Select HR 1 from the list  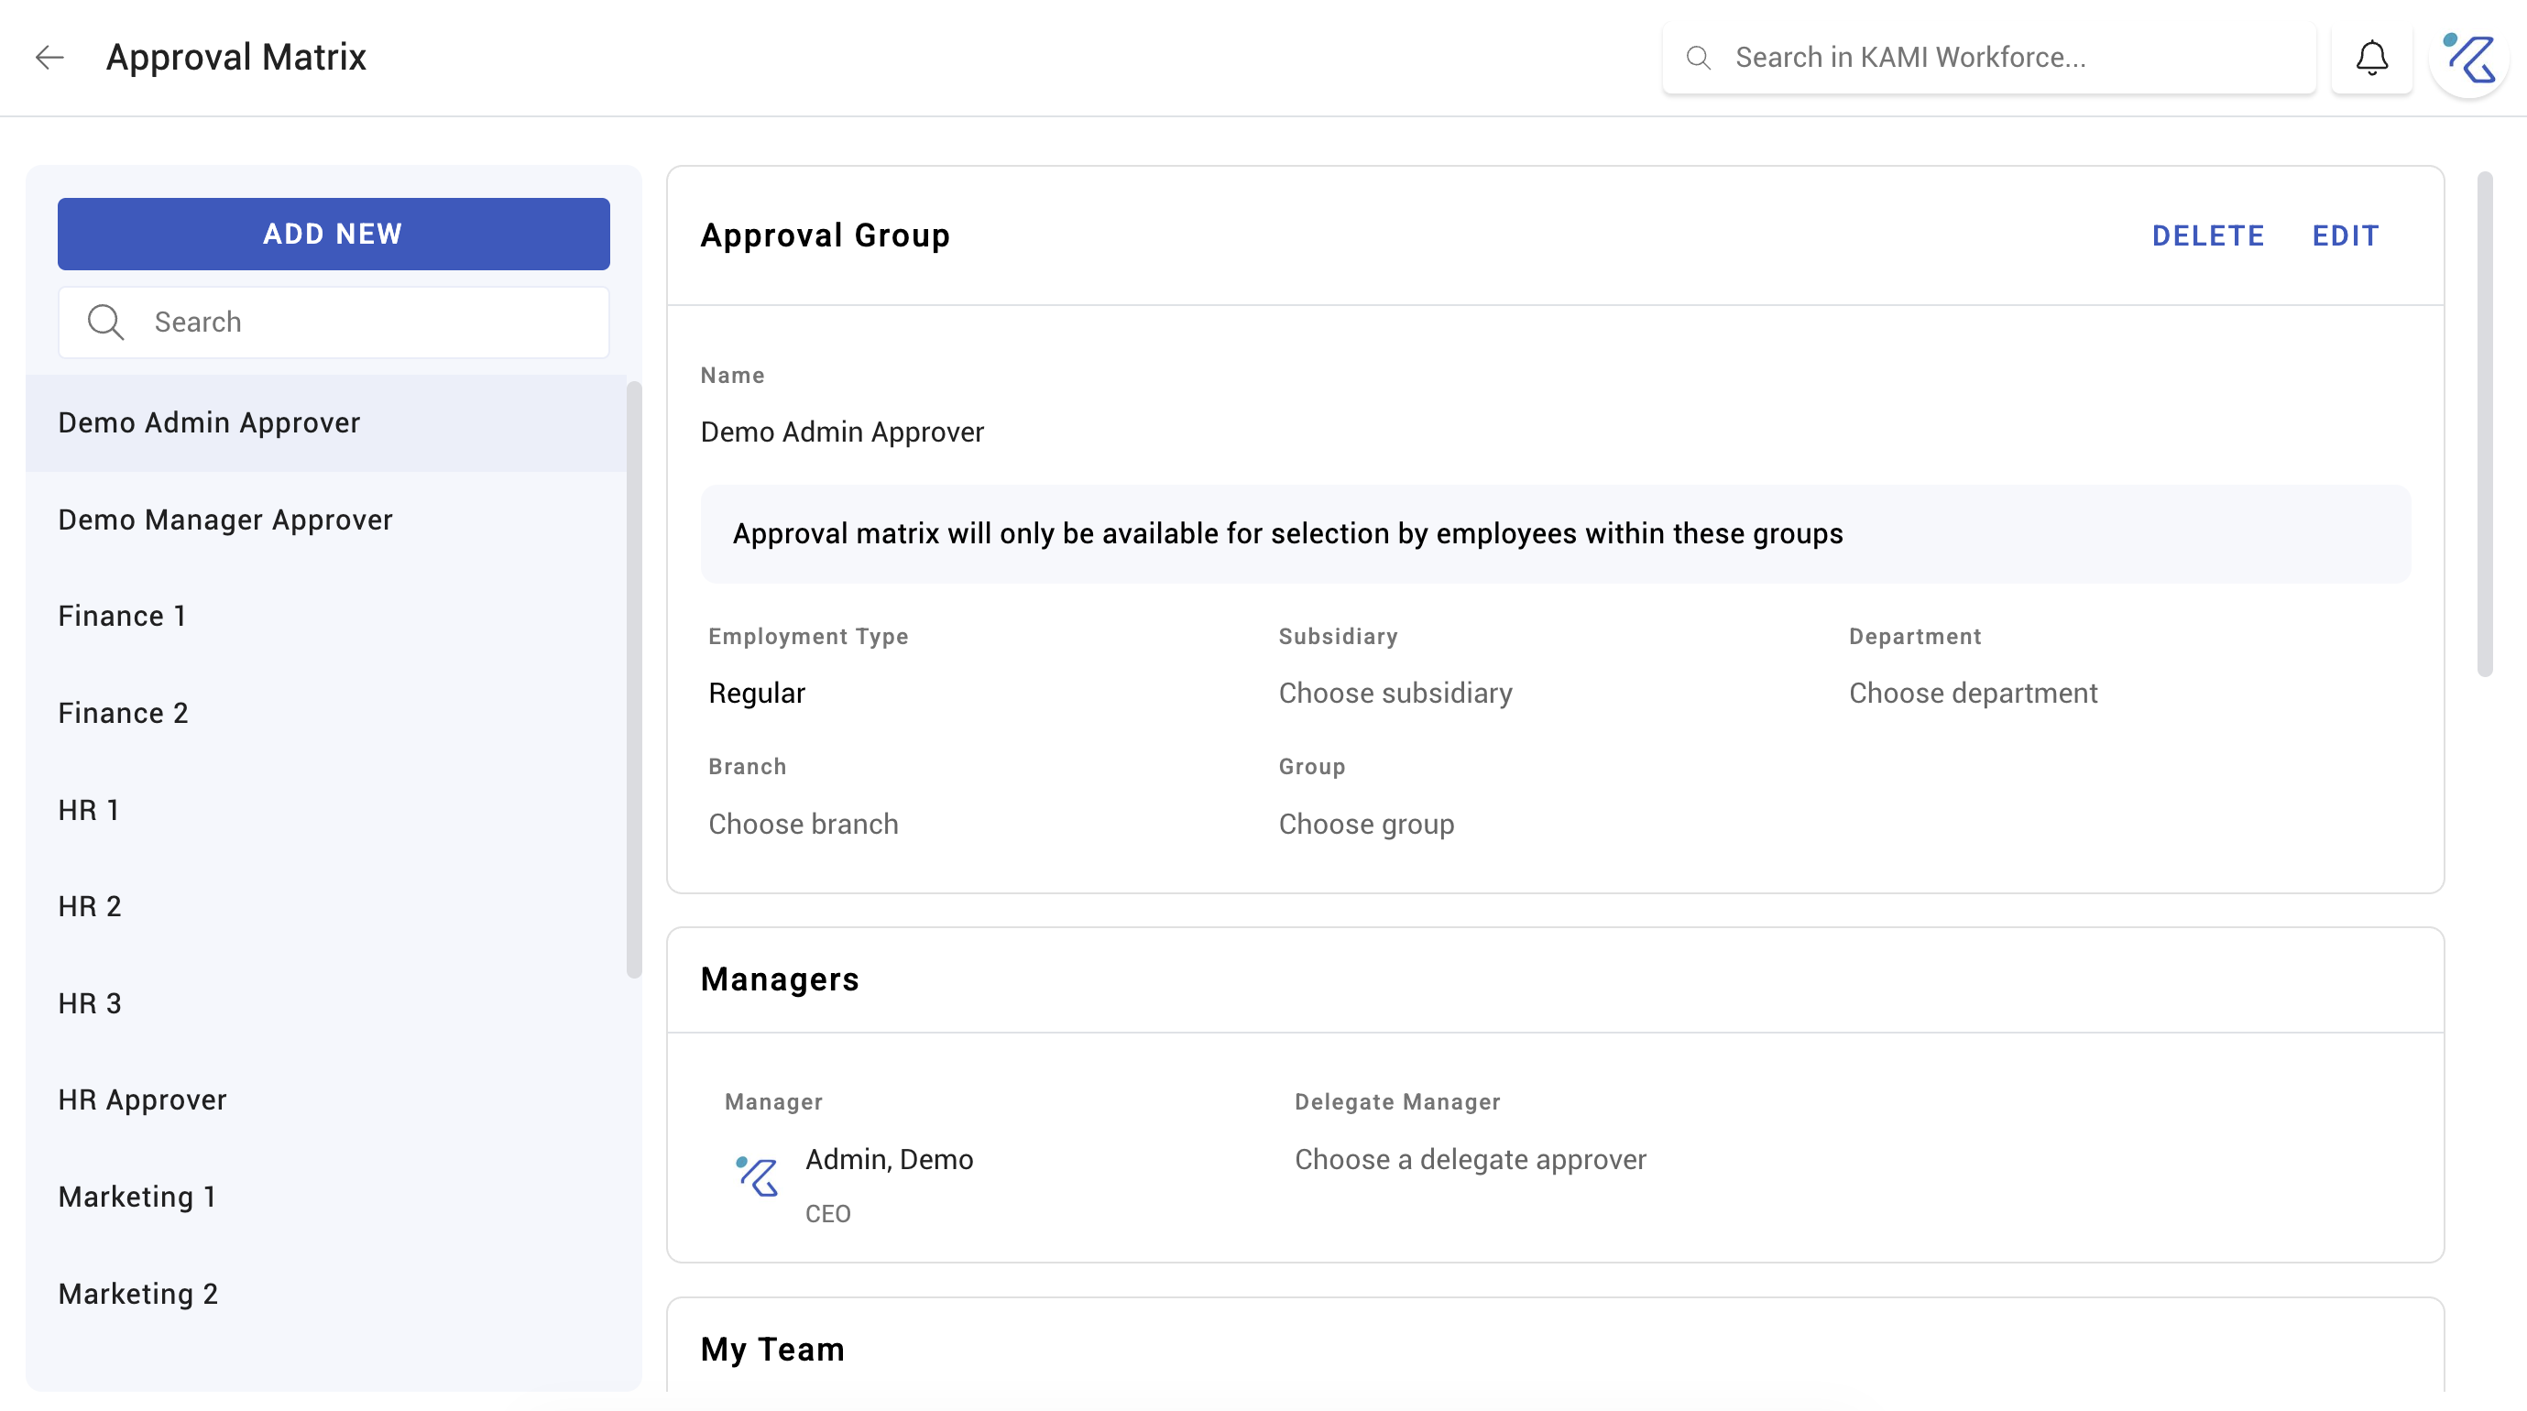pos(325,811)
